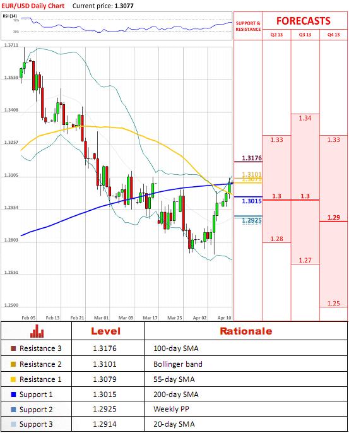The height and width of the screenshot is (433, 349).
Task: Click the Resistance 3 maroon color swatch
Action: click(13, 348)
